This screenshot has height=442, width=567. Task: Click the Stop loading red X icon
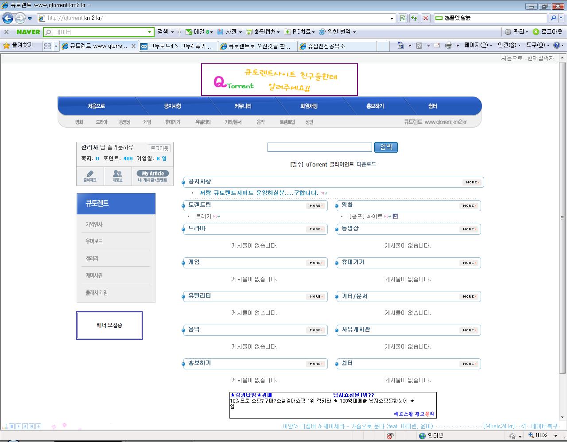pos(425,18)
